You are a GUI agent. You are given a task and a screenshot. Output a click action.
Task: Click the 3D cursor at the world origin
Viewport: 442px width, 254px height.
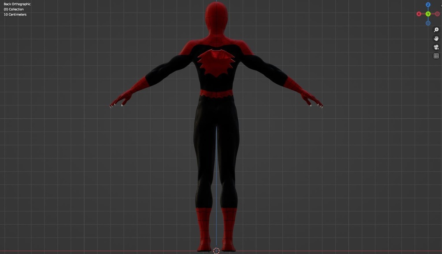pyautogui.click(x=215, y=250)
